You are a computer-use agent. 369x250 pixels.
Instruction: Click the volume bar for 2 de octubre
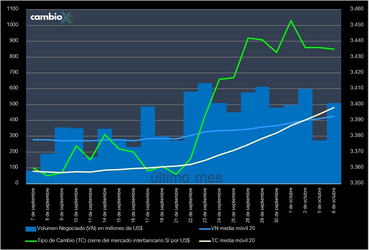305,136
